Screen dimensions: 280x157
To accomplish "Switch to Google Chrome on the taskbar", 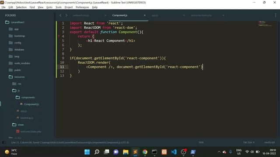I will 145,152.
